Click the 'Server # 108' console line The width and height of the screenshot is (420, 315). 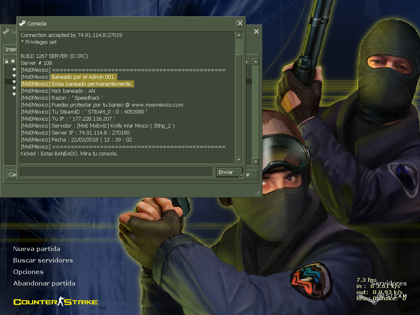pos(36,63)
